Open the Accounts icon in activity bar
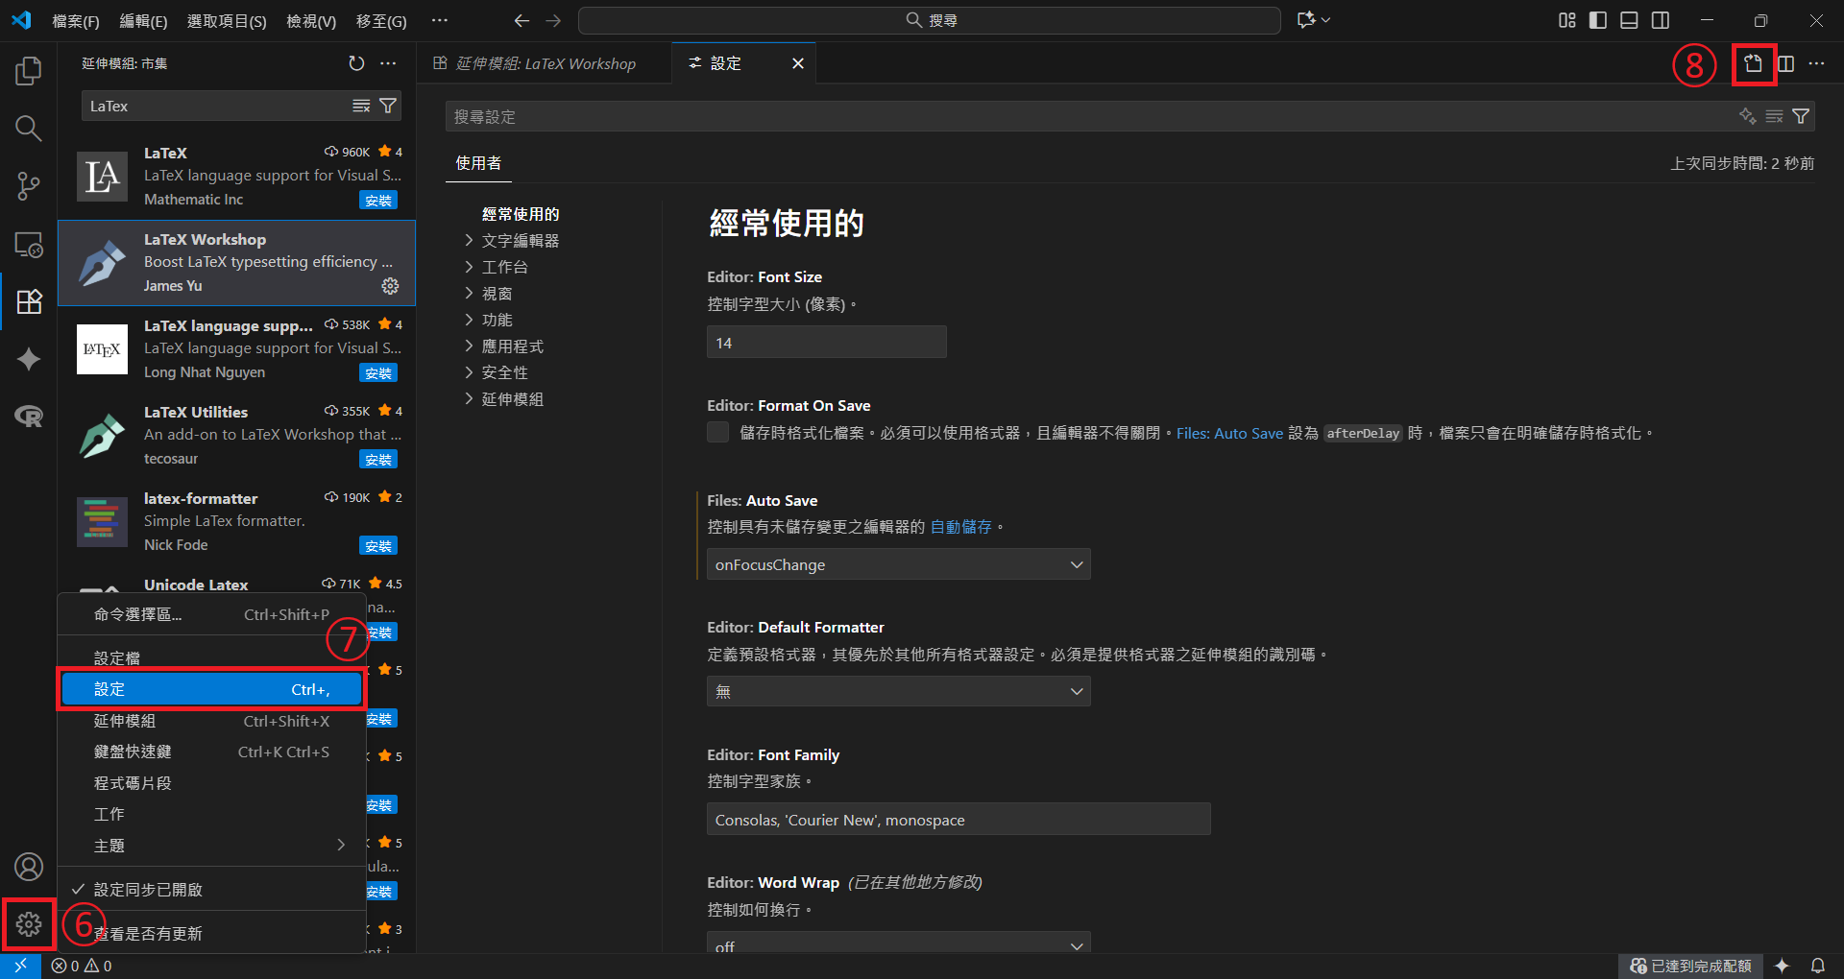Image resolution: width=1844 pixels, height=979 pixels. coord(29,867)
